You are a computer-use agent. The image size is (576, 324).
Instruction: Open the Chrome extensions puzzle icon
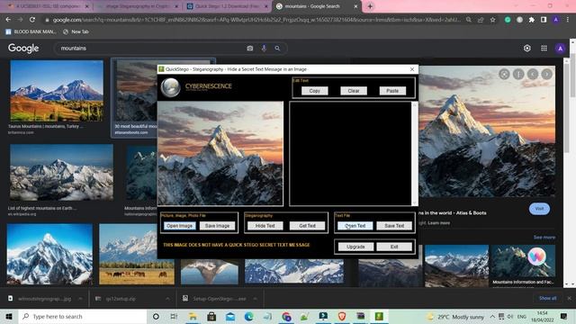point(532,20)
